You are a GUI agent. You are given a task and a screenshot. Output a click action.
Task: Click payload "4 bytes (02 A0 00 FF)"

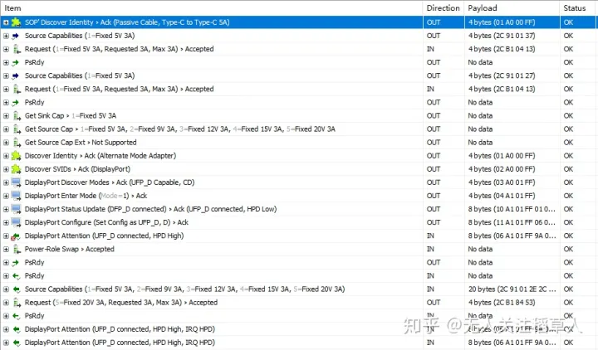tap(502, 169)
